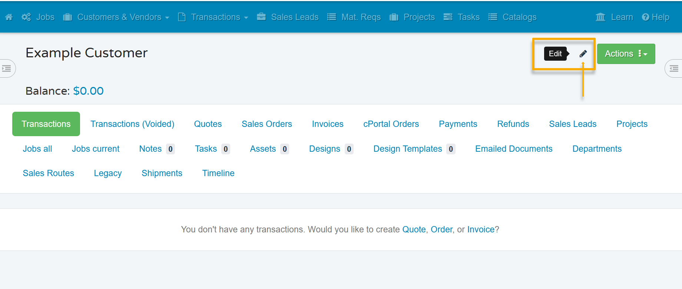Switch to the customer Projects tab
682x289 pixels.
coord(632,124)
